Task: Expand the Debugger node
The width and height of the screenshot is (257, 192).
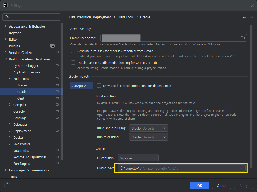Action: click(10, 124)
